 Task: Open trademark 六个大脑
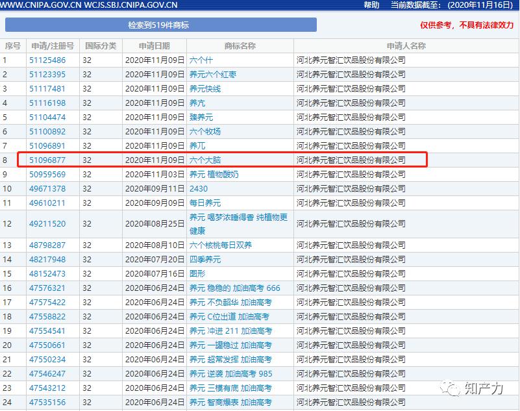(205, 160)
